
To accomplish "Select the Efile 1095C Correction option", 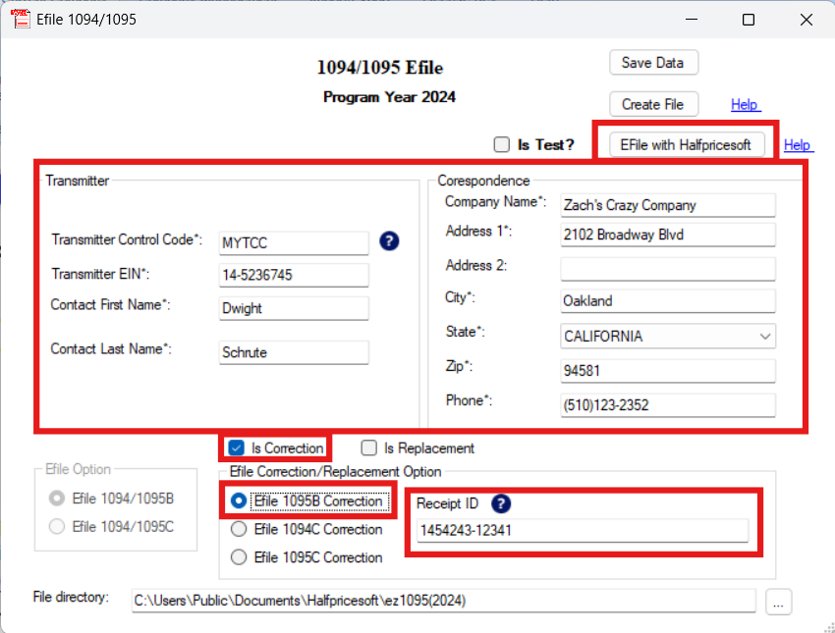I will coord(239,557).
